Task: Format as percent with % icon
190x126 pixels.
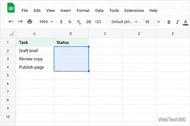Action: (70, 22)
